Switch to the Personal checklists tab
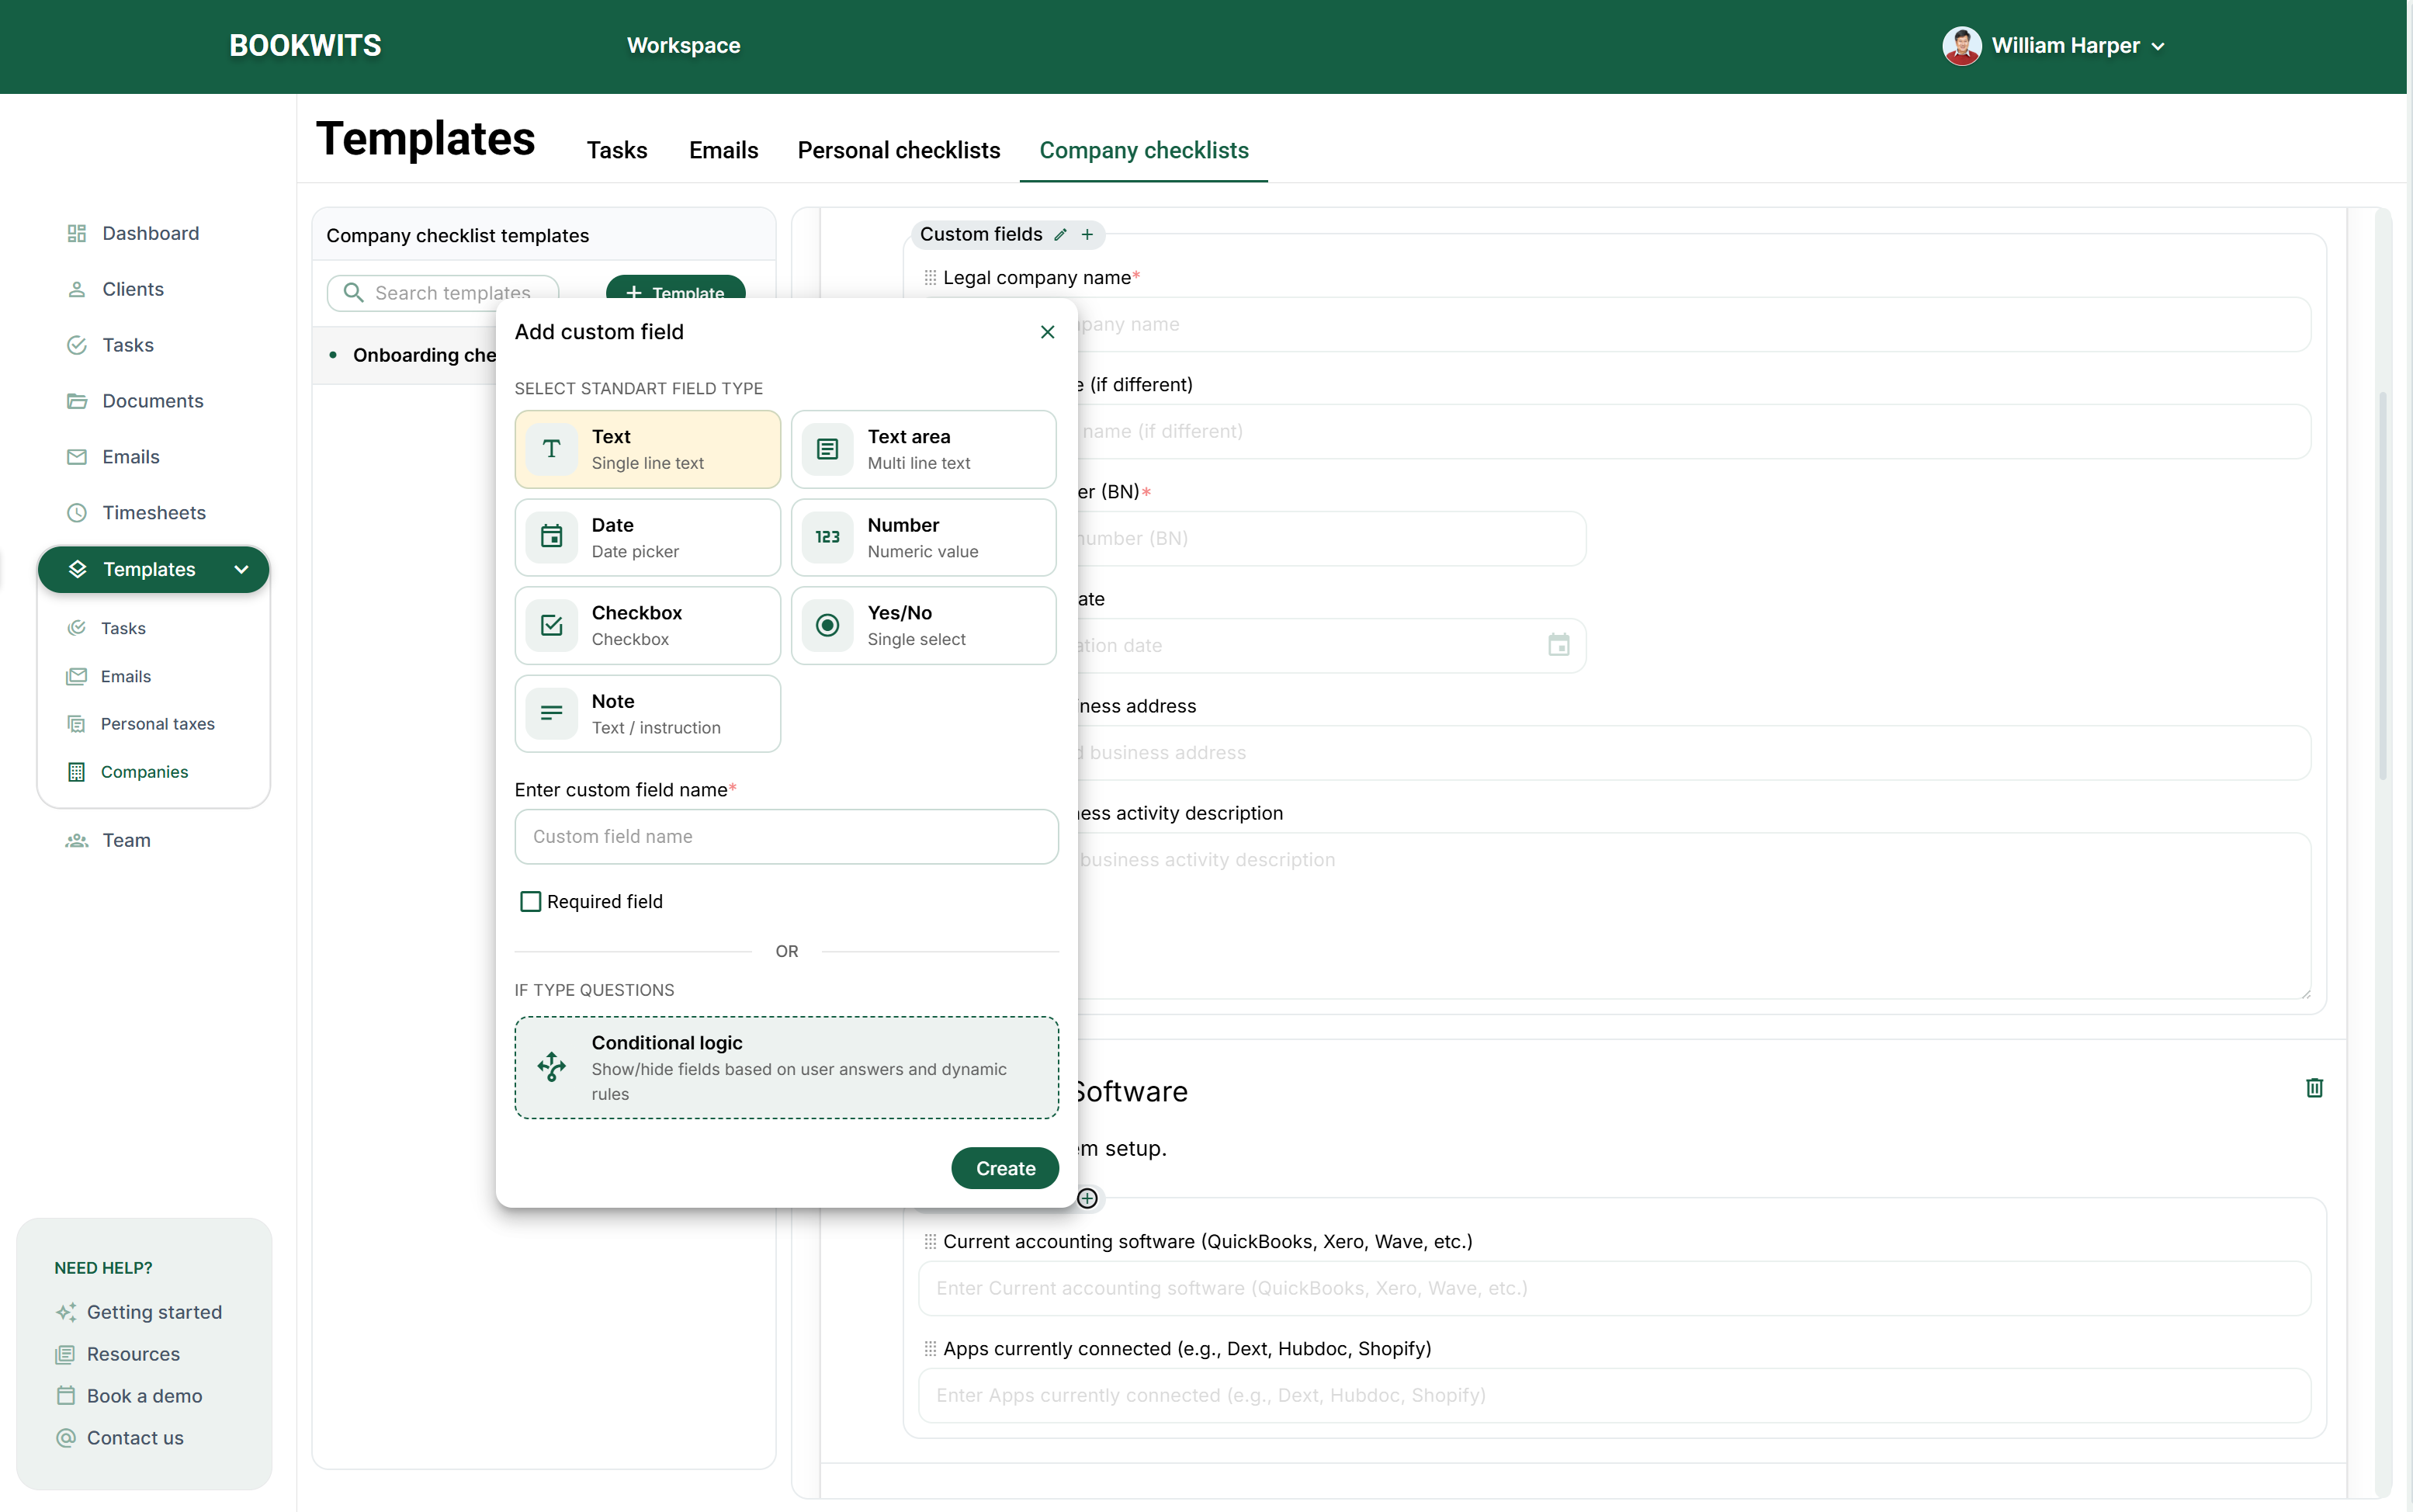 click(898, 150)
